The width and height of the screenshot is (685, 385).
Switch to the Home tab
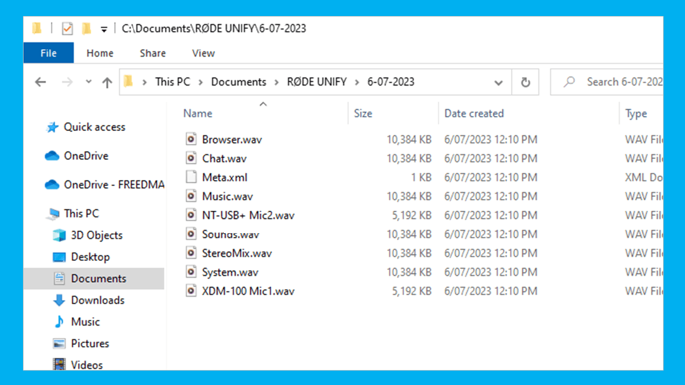[x=100, y=53]
